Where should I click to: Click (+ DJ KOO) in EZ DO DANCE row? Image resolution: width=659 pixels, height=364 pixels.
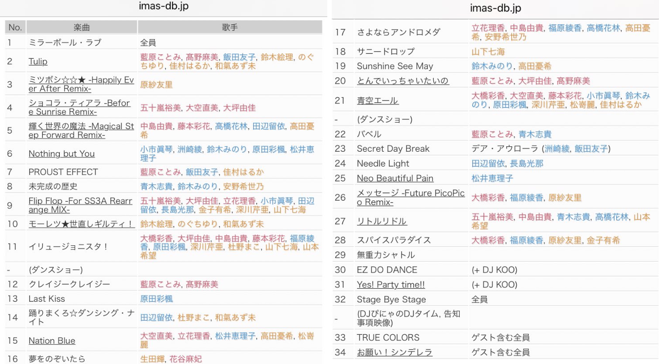click(494, 270)
